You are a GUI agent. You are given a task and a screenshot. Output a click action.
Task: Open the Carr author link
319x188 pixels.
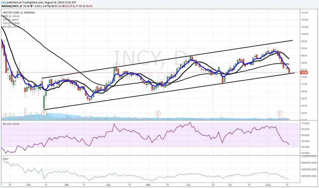click(4, 2)
